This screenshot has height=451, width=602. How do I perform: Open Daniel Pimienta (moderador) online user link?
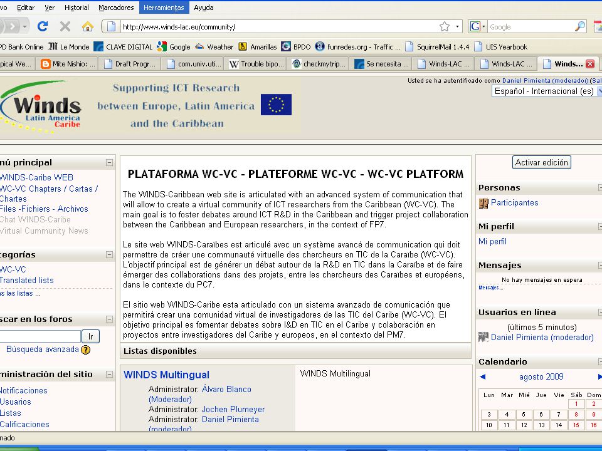point(542,337)
